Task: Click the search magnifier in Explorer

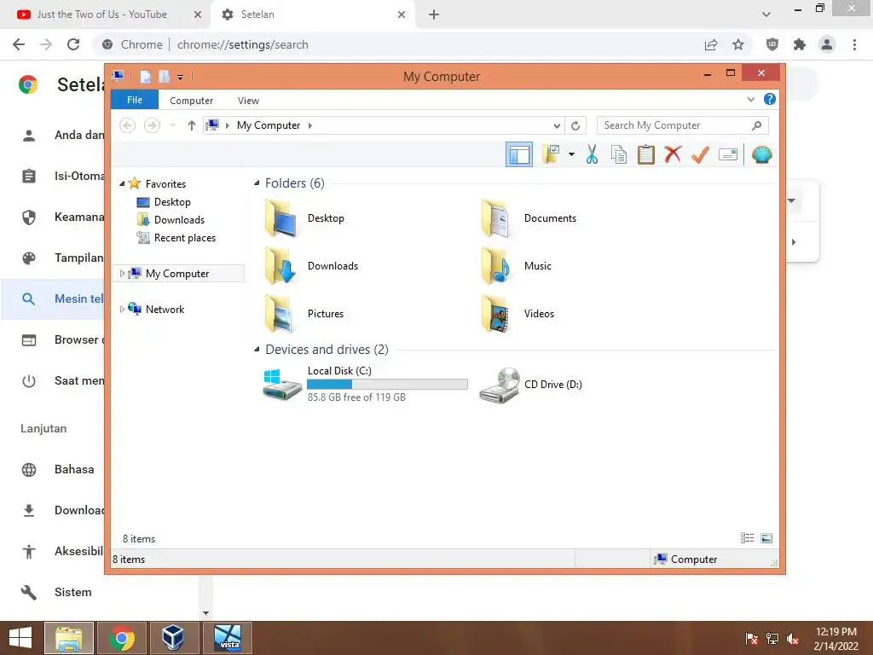Action: pos(757,125)
